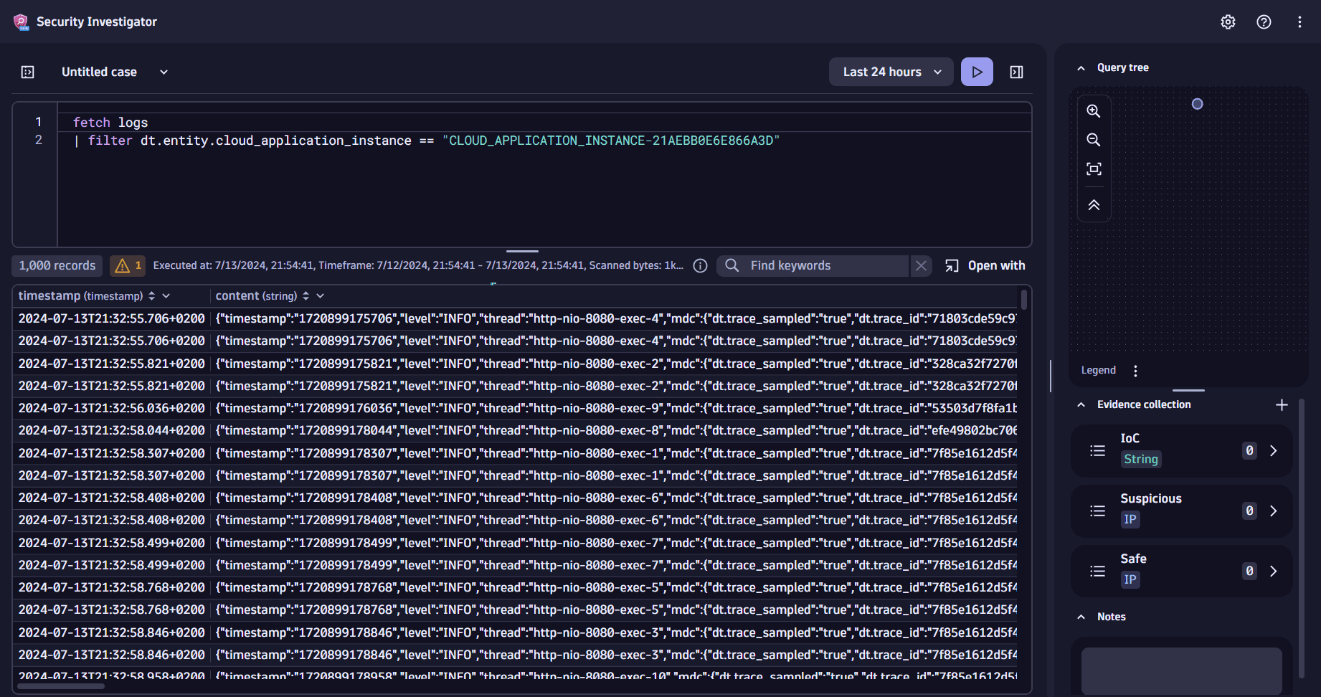Viewport: 1321px width, 697px height.
Task: Zoom in on the query tree
Action: (1094, 111)
